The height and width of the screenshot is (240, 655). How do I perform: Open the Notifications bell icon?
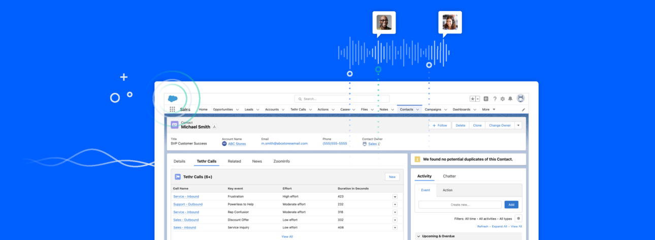(510, 99)
